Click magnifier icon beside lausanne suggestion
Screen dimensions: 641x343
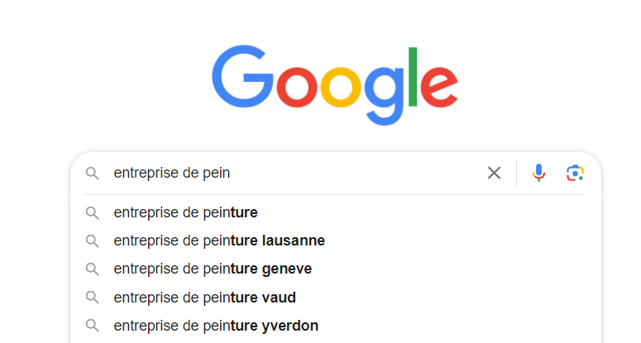tap(93, 241)
